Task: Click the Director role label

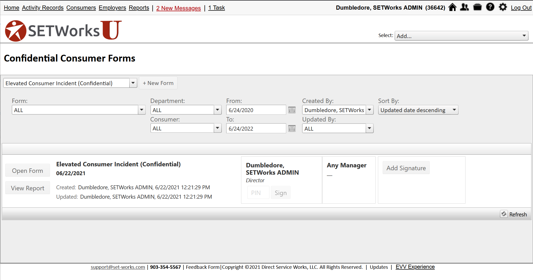Action: point(255,180)
